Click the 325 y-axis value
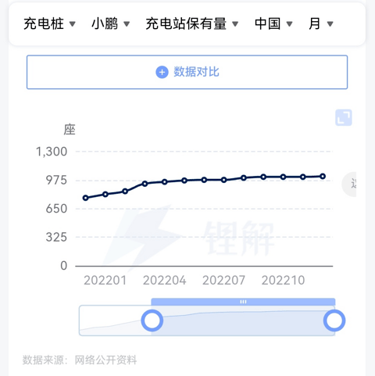This screenshot has height=376, width=375. click(56, 238)
